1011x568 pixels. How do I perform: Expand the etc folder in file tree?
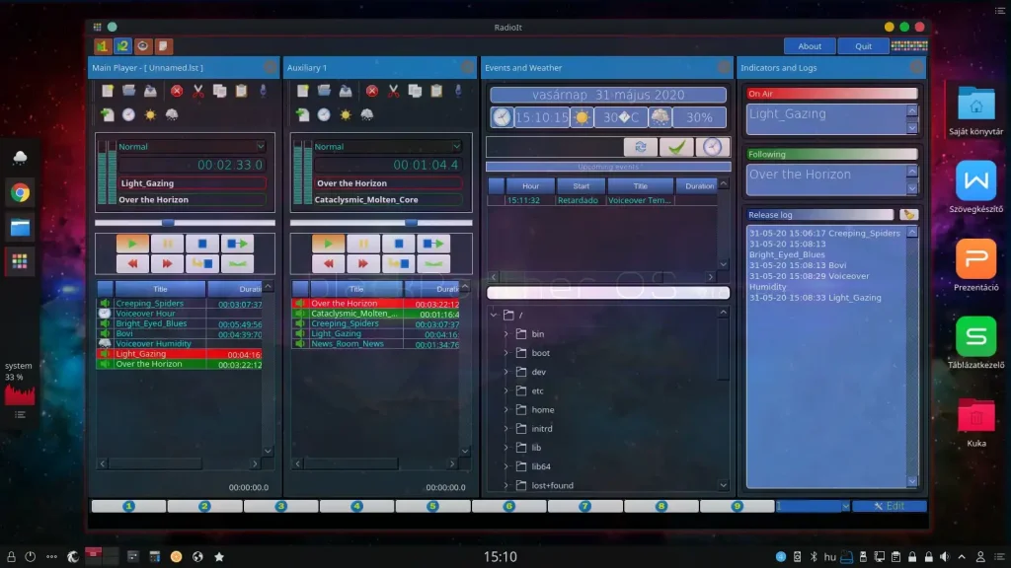(x=506, y=390)
